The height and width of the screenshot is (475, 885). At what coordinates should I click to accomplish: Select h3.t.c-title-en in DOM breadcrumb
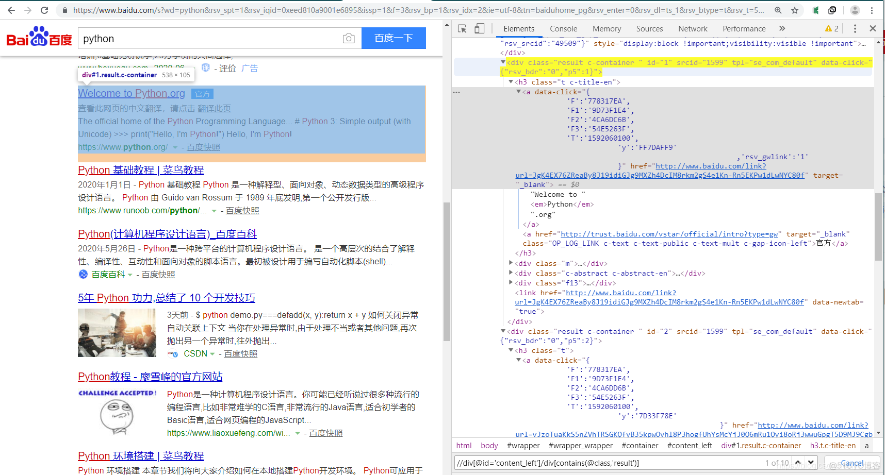pos(832,446)
